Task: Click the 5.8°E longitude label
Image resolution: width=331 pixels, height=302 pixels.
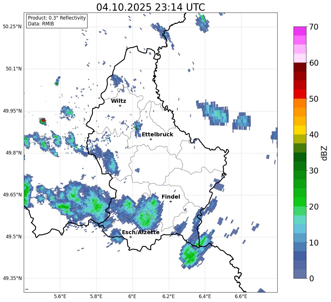Action: point(96,296)
